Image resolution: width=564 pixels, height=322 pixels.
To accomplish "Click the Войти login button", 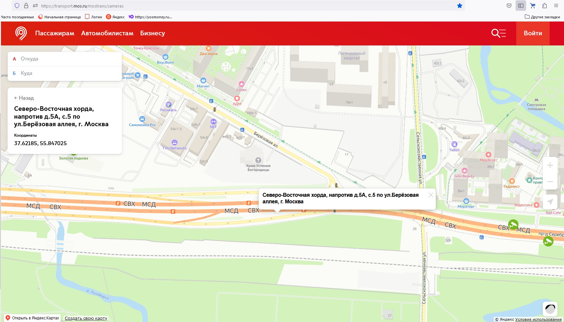I will point(533,33).
